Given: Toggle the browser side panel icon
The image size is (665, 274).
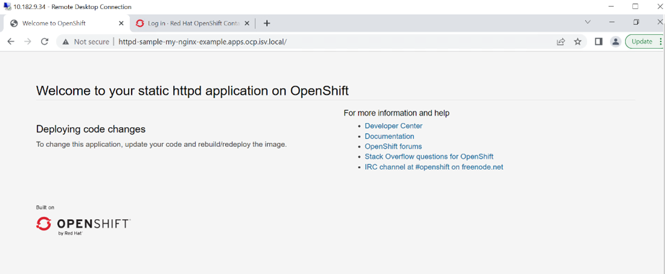Looking at the screenshot, I should click(598, 42).
